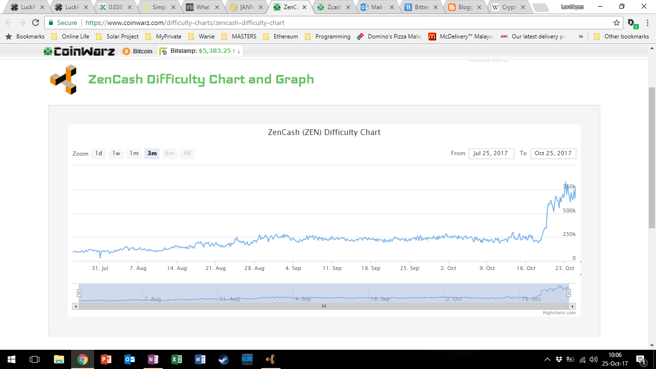This screenshot has width=656, height=369.
Task: Click the ZenCash orange cube logo
Action: click(x=63, y=79)
